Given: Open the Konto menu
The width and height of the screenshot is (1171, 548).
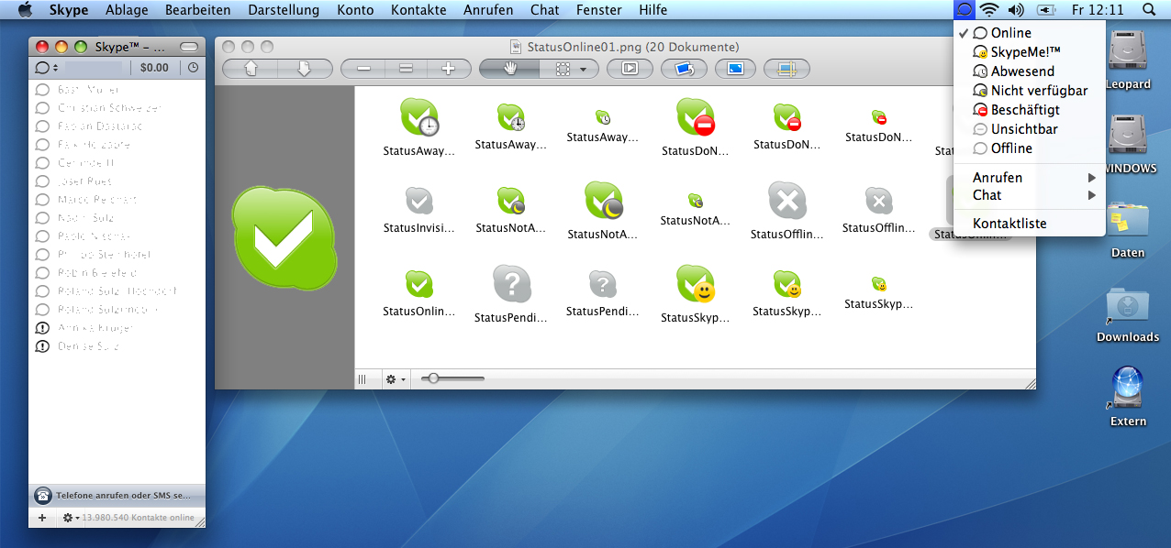Looking at the screenshot, I should (x=355, y=10).
